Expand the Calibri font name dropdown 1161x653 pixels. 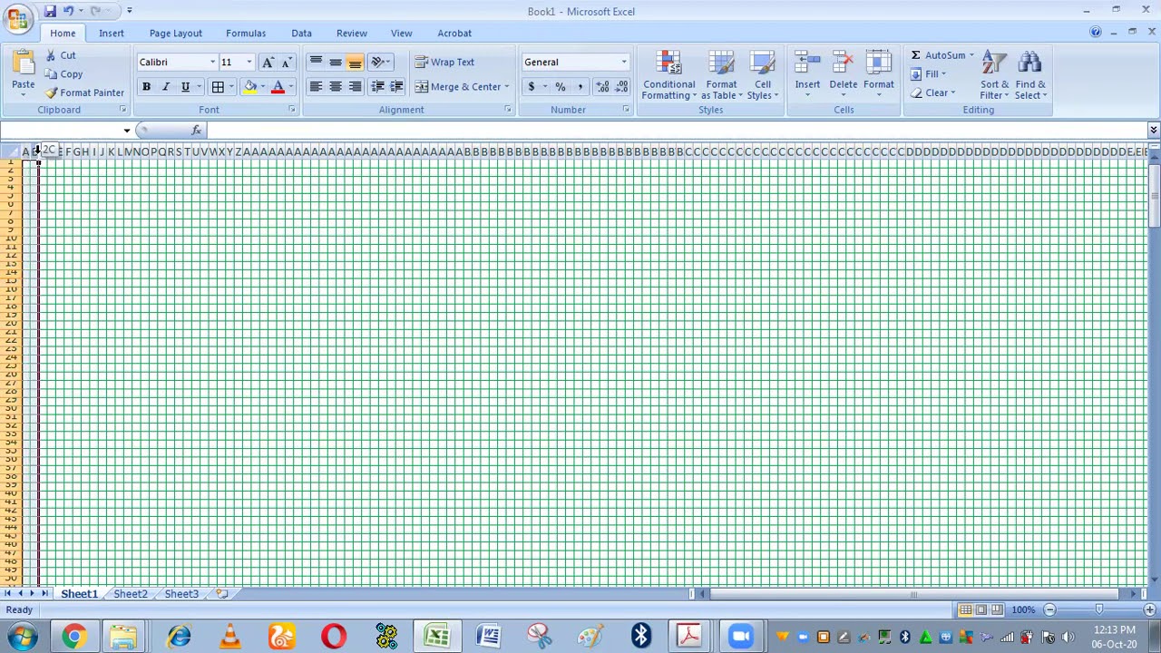click(212, 62)
